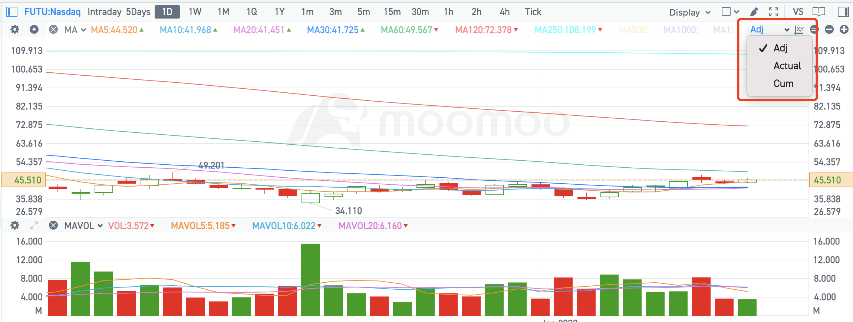Zoom out the chart with minus icon
The height and width of the screenshot is (322, 853).
[x=829, y=29]
